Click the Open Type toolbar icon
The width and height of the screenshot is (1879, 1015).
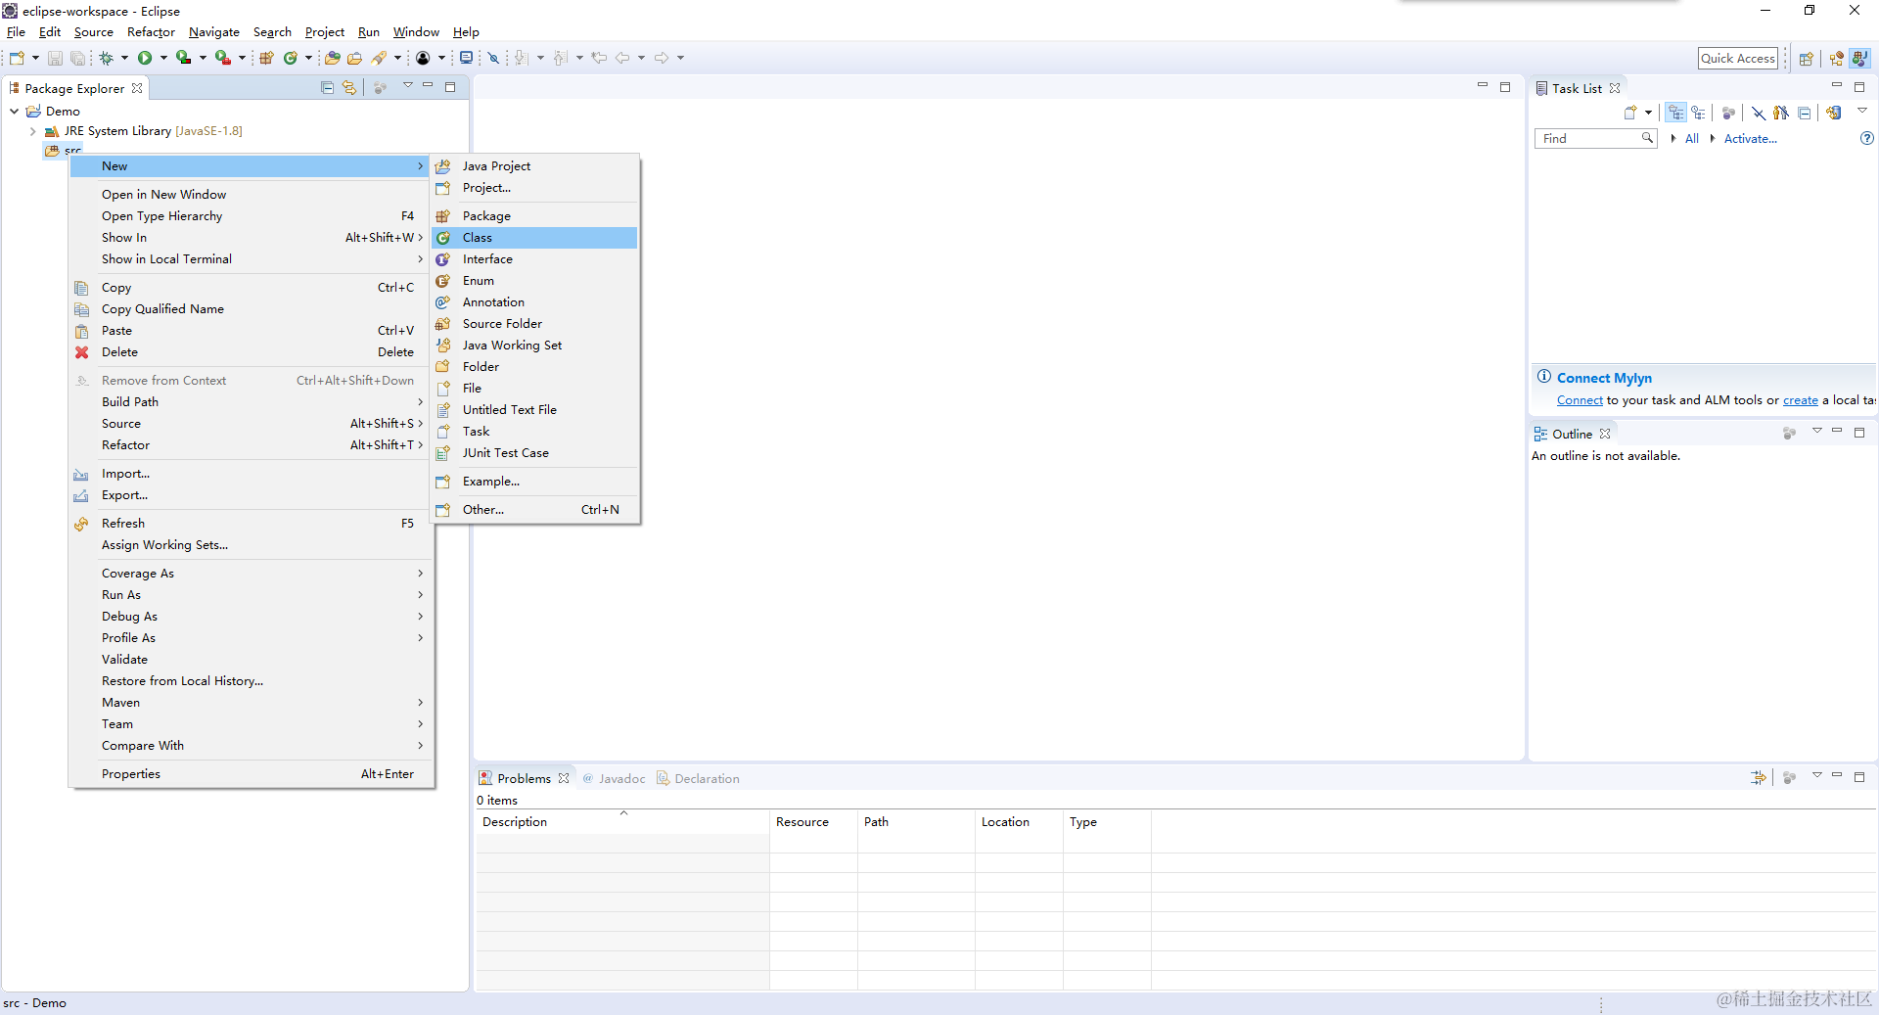point(333,58)
